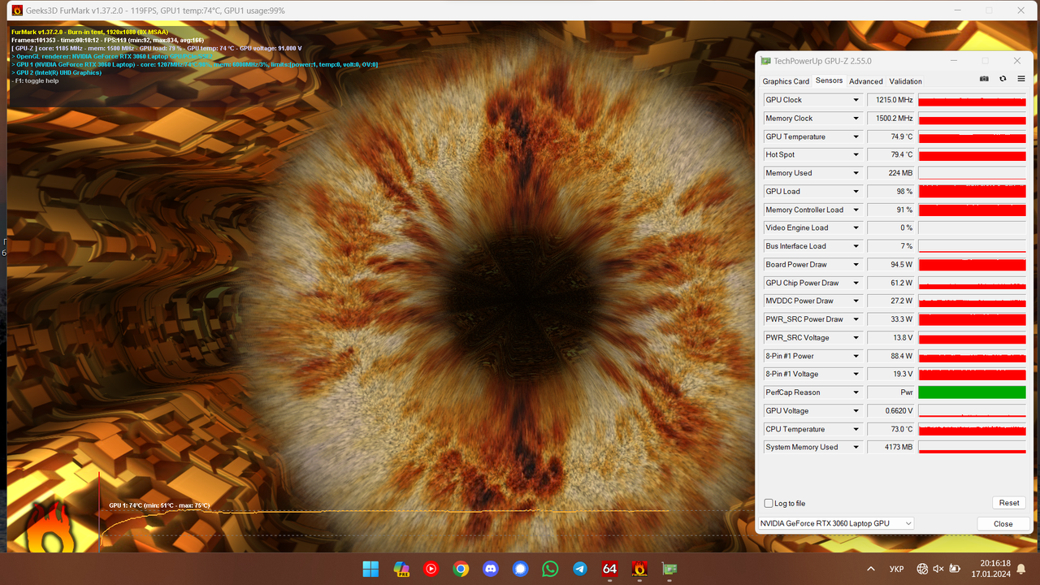
Task: Expand Board Power Draw sensor dropdown
Action: (x=856, y=265)
